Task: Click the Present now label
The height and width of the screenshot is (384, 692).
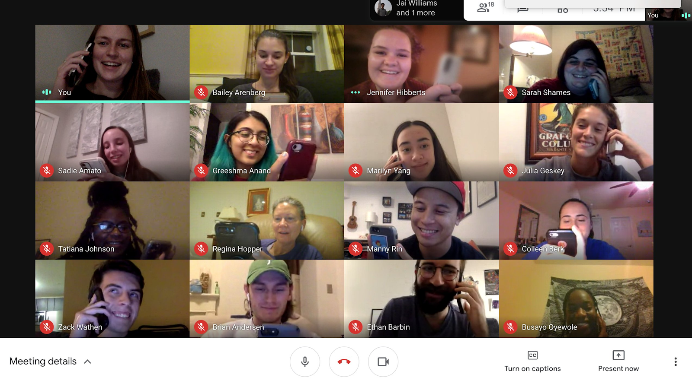Action: pyautogui.click(x=618, y=368)
